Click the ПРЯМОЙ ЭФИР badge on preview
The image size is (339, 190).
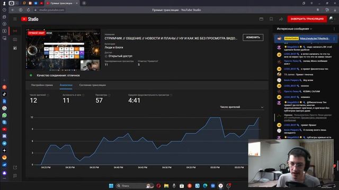(37, 33)
